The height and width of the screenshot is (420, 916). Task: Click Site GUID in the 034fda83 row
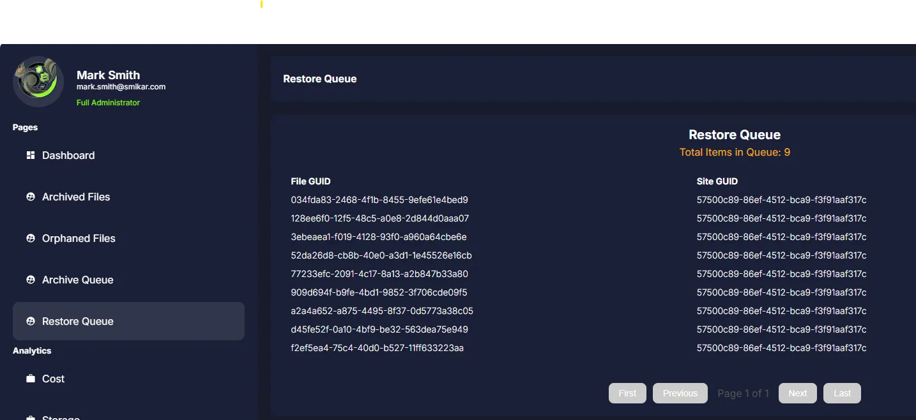[781, 200]
